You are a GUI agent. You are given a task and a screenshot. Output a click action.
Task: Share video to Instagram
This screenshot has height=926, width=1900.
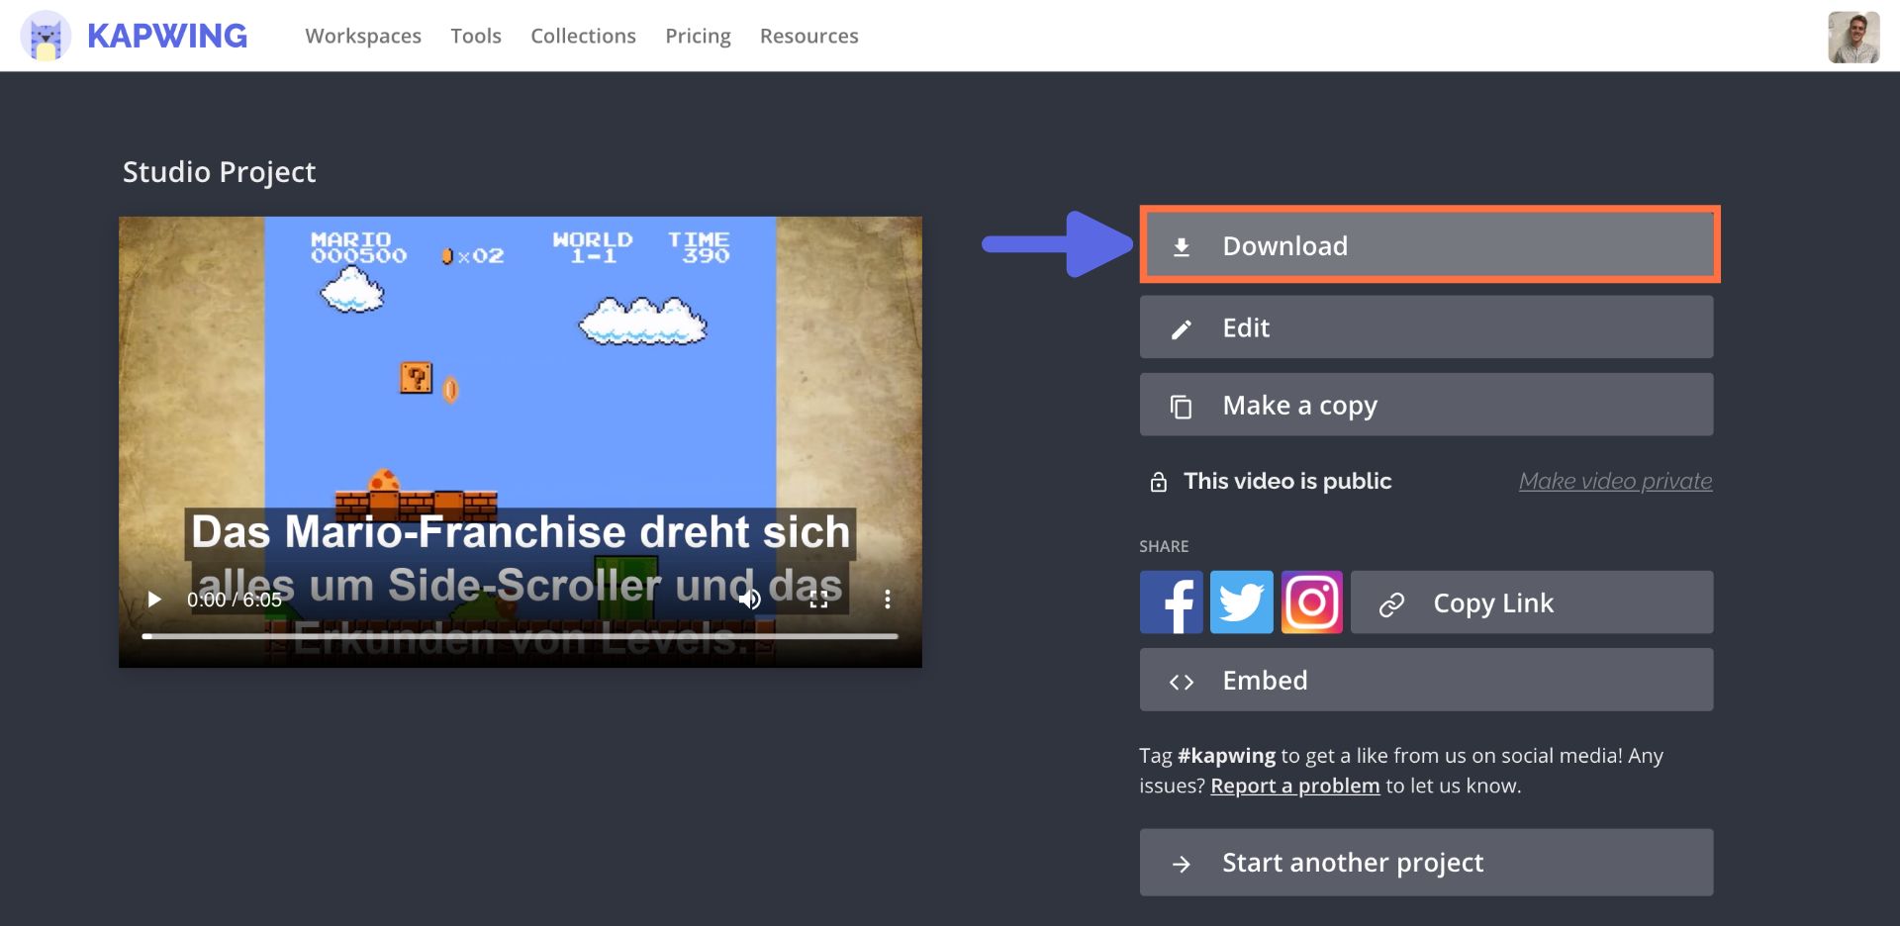(1312, 602)
